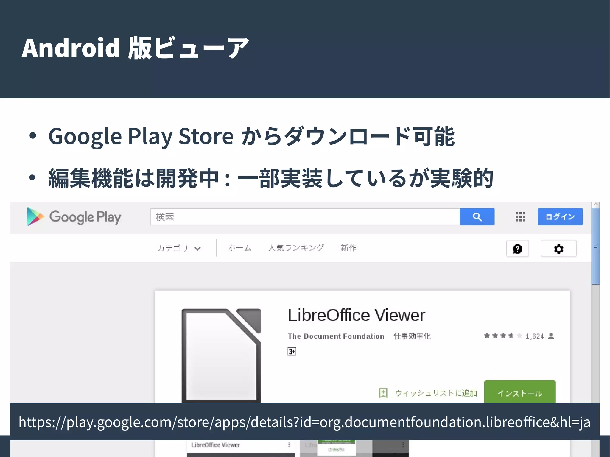The image size is (610, 457).
Task: Open the 仕事効率化 category link
Action: pyautogui.click(x=412, y=336)
